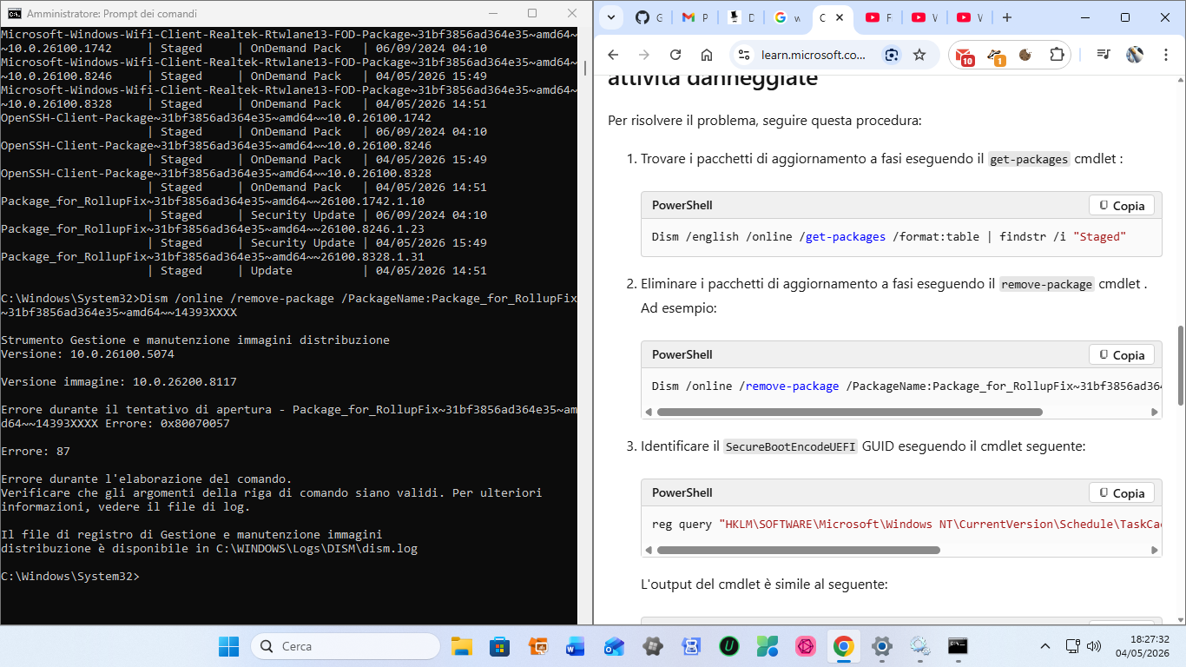The height and width of the screenshot is (667, 1186).
Task: Copy the get-packages Dism command
Action: click(1122, 206)
